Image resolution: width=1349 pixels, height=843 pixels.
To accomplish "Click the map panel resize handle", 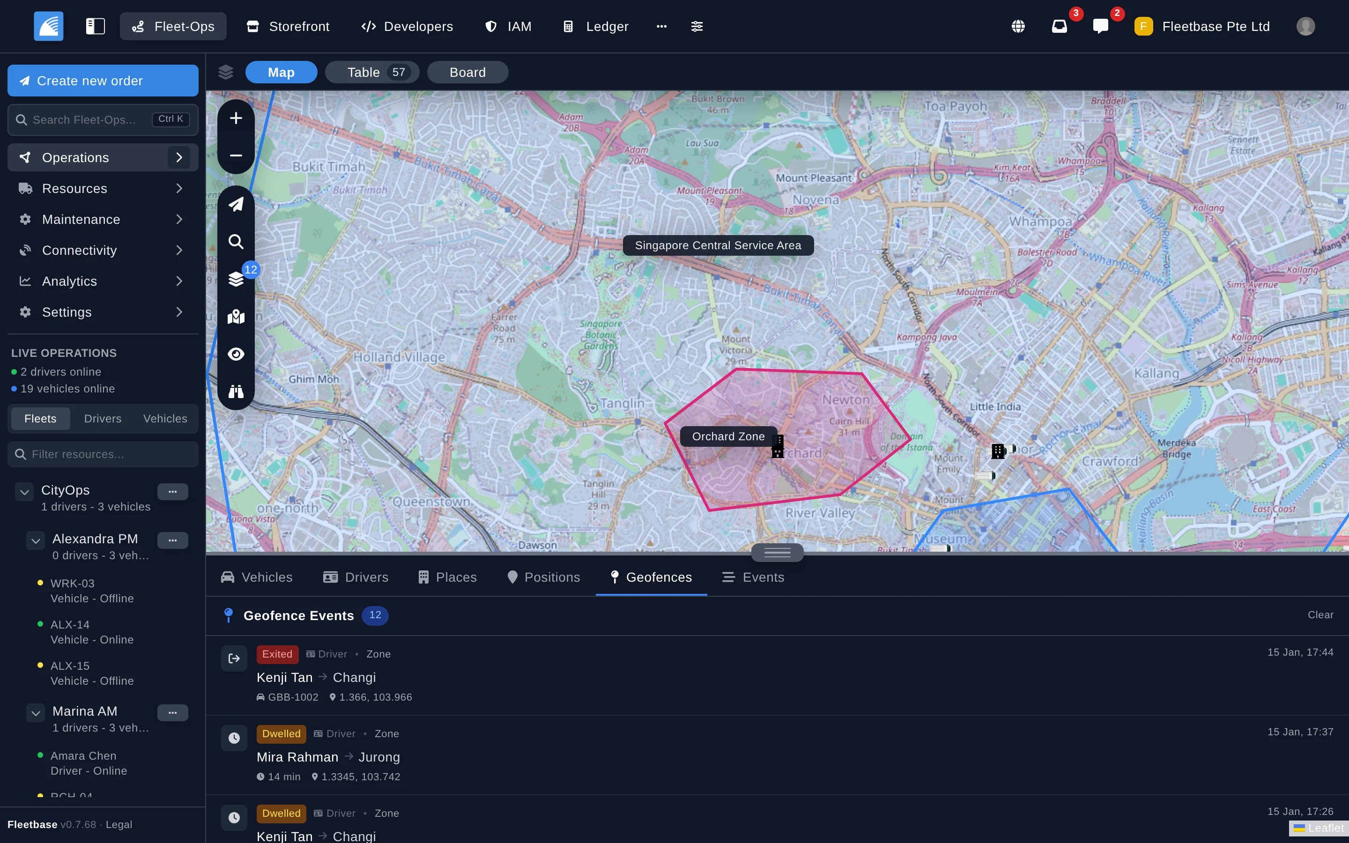I will point(777,553).
